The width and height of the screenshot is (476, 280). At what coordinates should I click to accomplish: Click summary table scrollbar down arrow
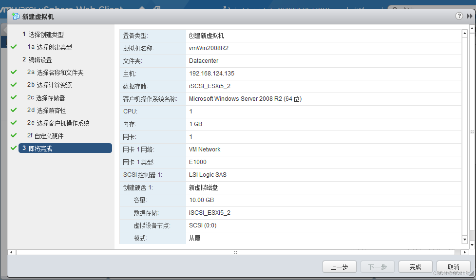point(464,240)
